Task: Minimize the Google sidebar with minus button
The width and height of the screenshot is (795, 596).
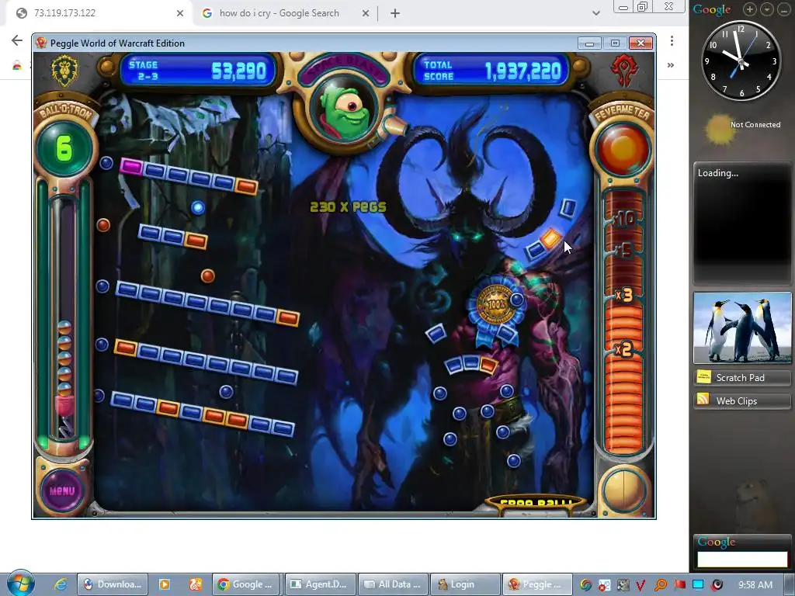Action: coord(784,9)
